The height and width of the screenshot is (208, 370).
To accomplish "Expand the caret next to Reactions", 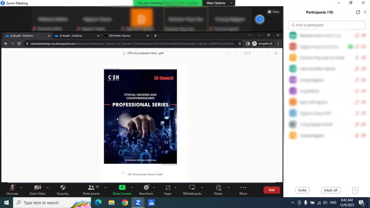I will (154, 187).
